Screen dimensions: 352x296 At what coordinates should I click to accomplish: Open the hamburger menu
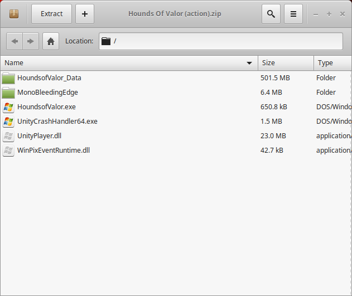(x=293, y=14)
